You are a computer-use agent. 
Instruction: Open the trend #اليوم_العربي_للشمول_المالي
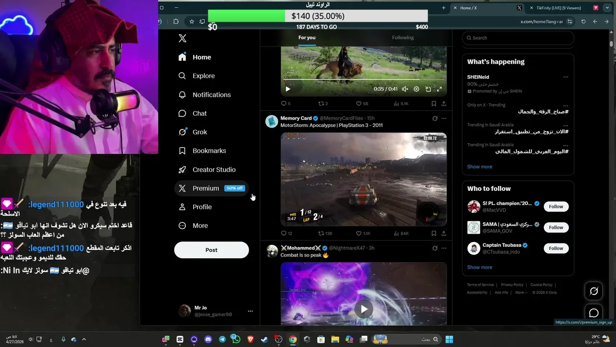click(x=531, y=151)
